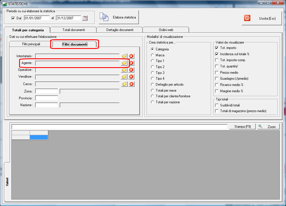Select the Tipo 2 radio button

pos(152,67)
